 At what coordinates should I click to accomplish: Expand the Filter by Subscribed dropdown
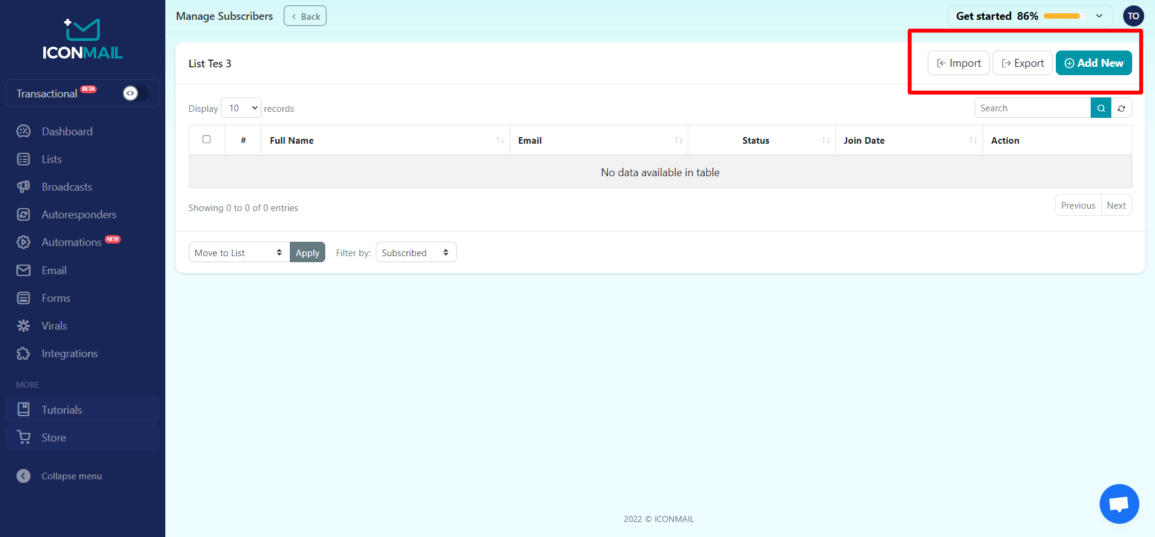pyautogui.click(x=415, y=253)
